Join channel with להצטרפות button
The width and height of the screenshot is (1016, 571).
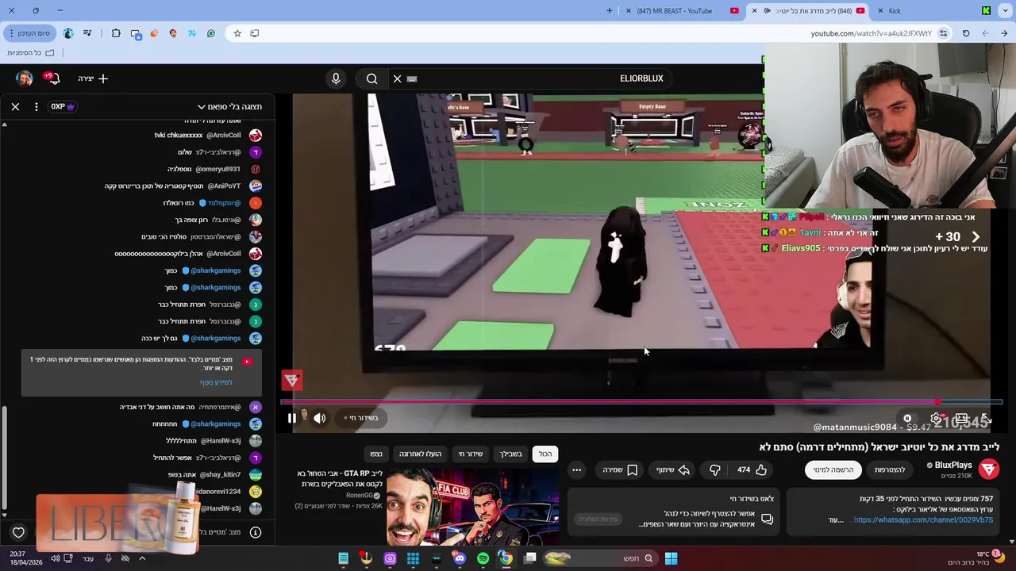tap(890, 469)
